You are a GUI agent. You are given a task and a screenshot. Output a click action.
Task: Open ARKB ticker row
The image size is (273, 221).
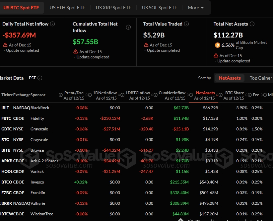click(7, 161)
